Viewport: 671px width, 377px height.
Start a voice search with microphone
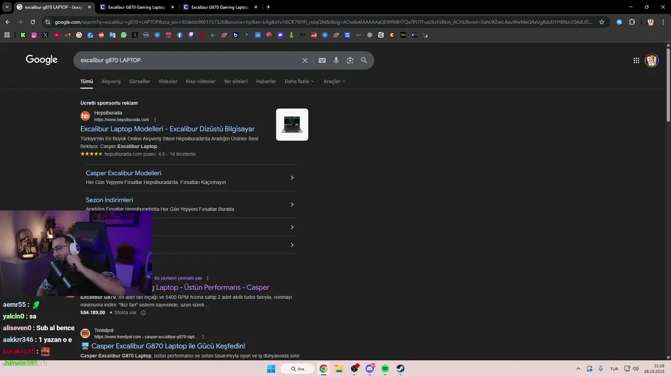point(336,60)
